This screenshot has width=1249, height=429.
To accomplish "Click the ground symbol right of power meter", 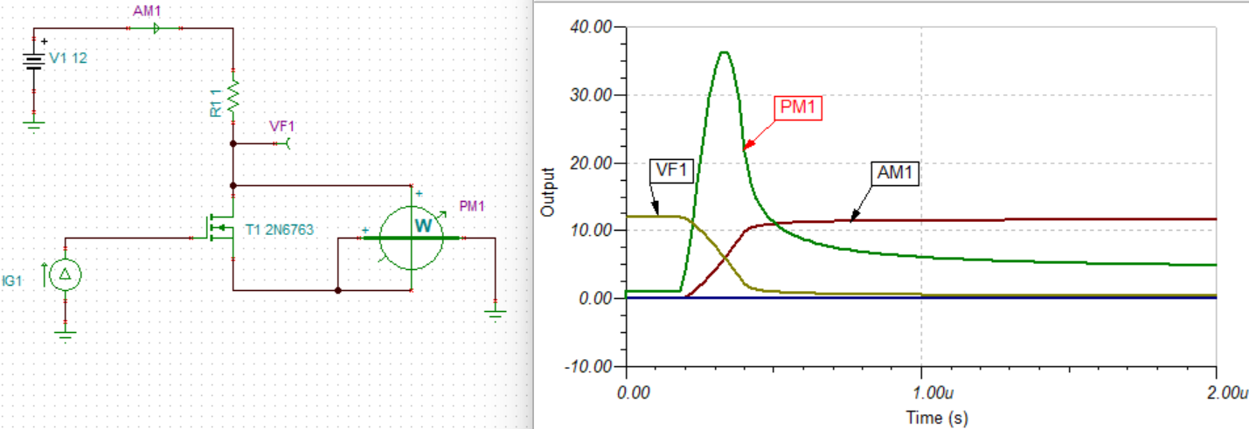I will point(496,313).
